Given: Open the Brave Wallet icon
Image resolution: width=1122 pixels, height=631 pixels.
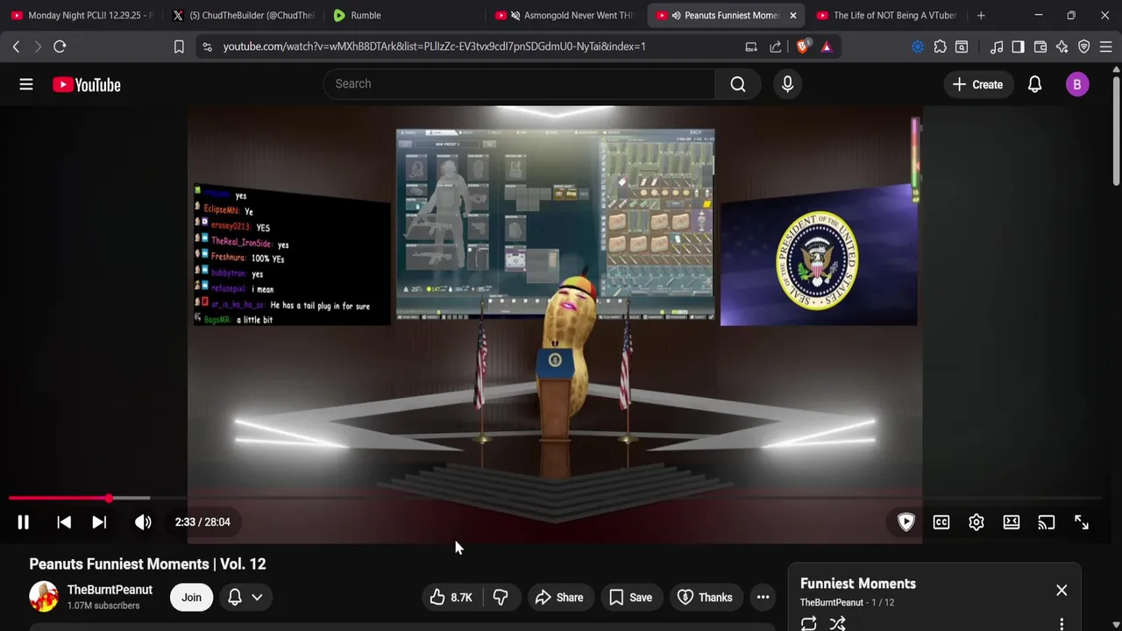Looking at the screenshot, I should click(x=1040, y=46).
